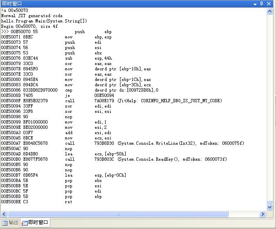Click 'CORINFO_HELP_DBG_IS_JUST_MY_CODE' call text
Image resolution: width=276 pixels, height=229 pixels.
[x=180, y=101]
